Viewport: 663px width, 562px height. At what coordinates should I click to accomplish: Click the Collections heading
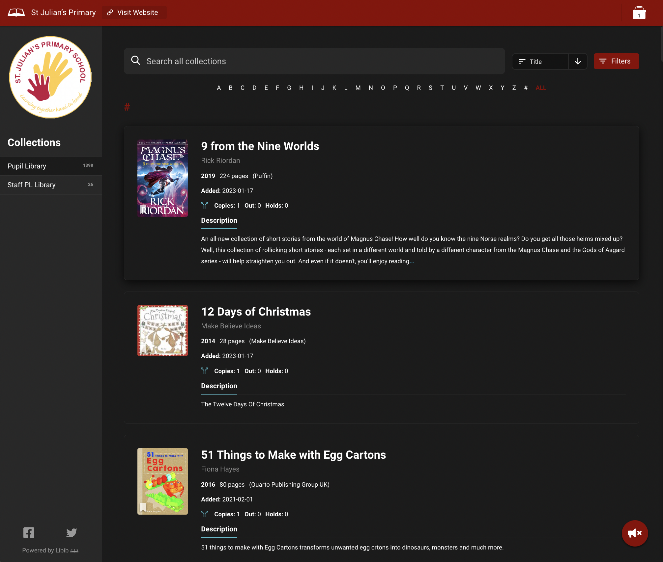click(x=34, y=142)
